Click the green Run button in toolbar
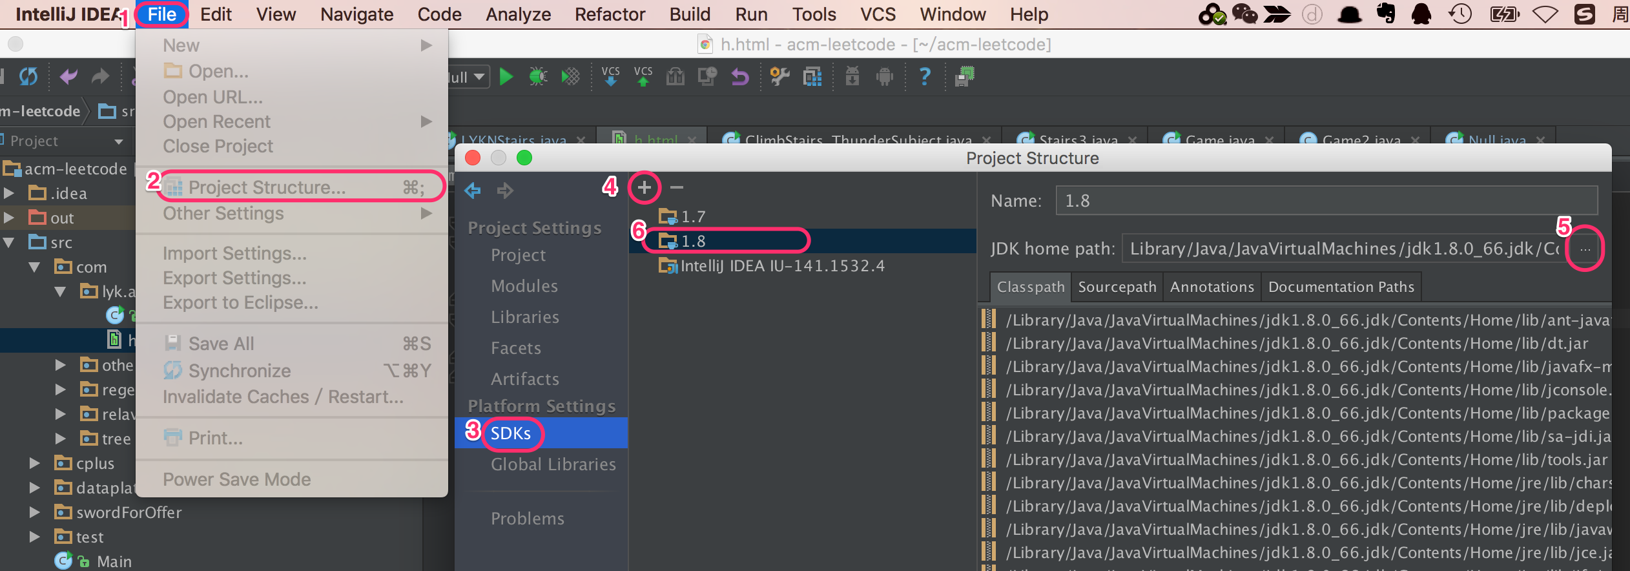Screen dimensions: 1630x571 pos(506,78)
